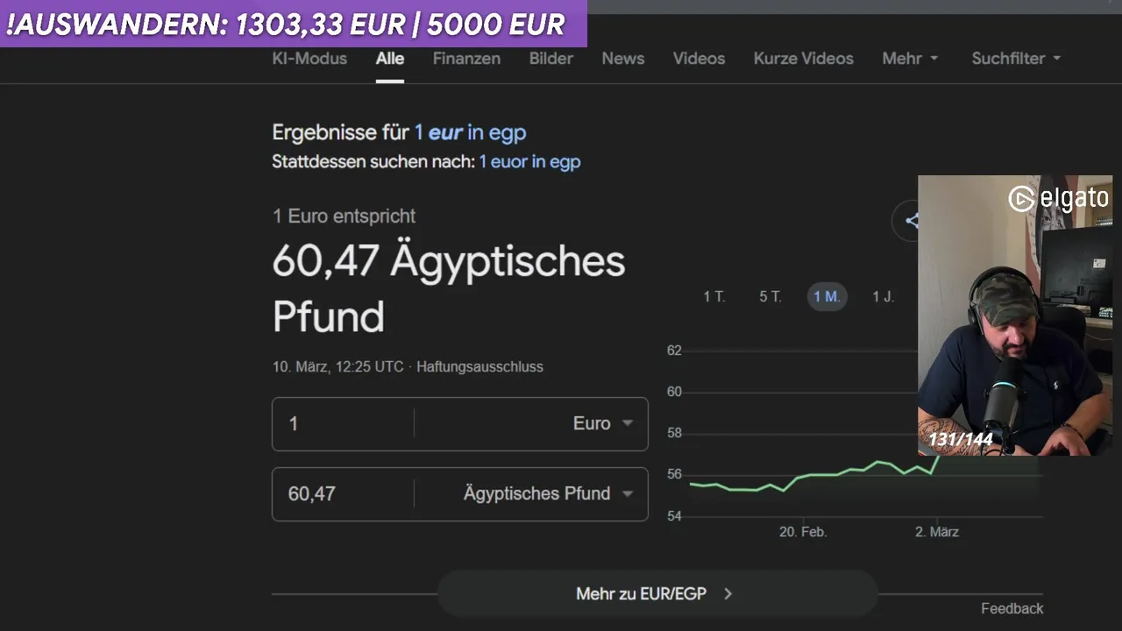
Task: Select the 5 T. chart range
Action: [x=770, y=297]
